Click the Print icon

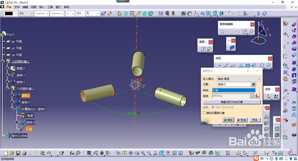24,153
